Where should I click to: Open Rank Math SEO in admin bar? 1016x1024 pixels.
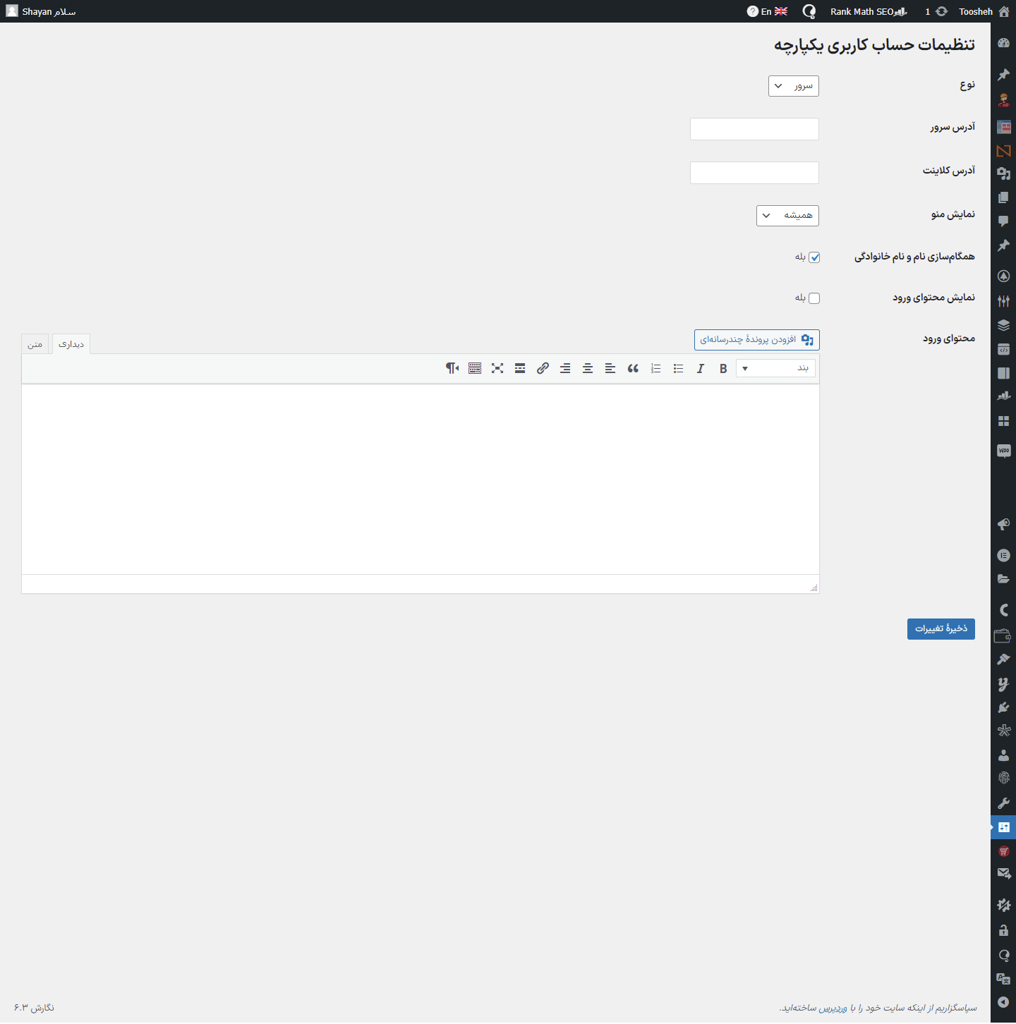click(x=869, y=11)
